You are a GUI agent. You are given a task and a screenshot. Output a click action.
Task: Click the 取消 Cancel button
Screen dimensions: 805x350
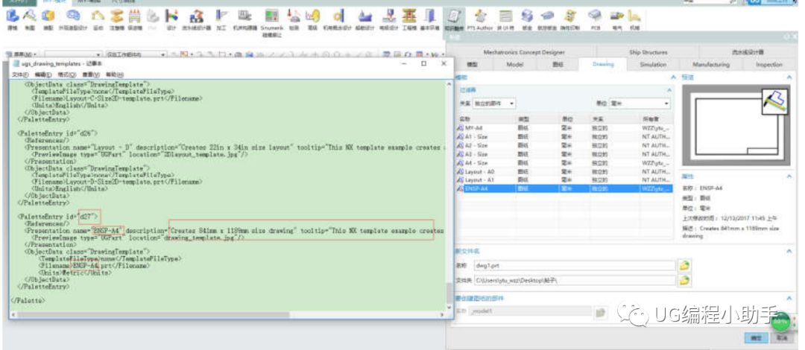coord(782,338)
